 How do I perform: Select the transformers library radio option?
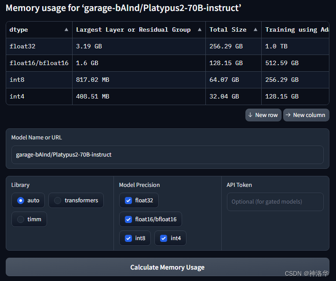pos(58,201)
